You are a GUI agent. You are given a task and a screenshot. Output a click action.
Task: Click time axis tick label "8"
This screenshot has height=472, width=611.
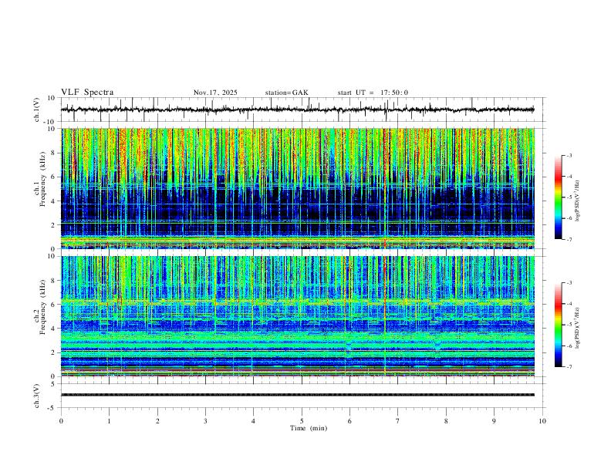[446, 421]
